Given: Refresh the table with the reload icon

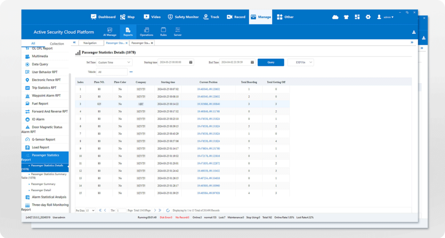Looking at the screenshot, I should click(168, 210).
